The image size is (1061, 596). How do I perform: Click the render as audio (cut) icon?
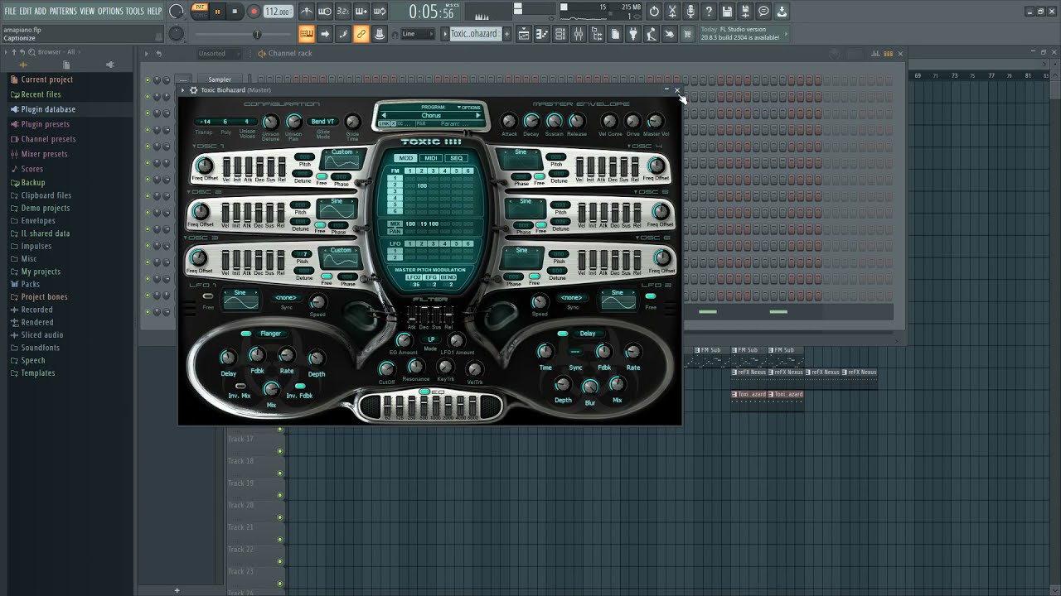point(672,12)
